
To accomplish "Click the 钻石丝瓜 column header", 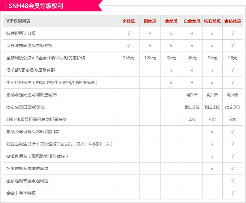I will [212, 21].
